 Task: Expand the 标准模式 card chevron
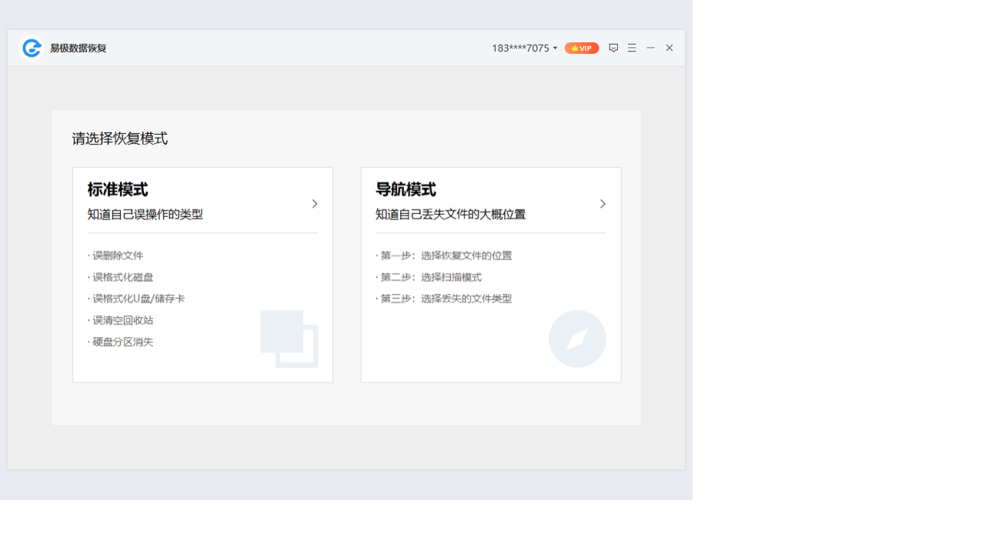314,203
